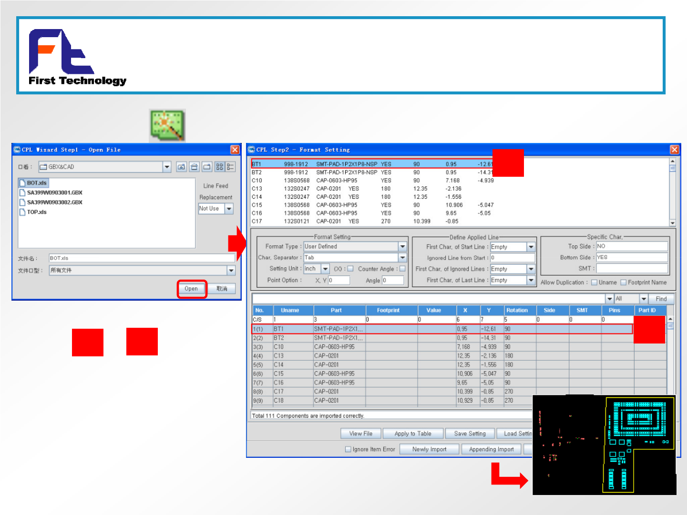Click the Pins column header
Viewport: 687px width, 515px height.
click(x=615, y=310)
